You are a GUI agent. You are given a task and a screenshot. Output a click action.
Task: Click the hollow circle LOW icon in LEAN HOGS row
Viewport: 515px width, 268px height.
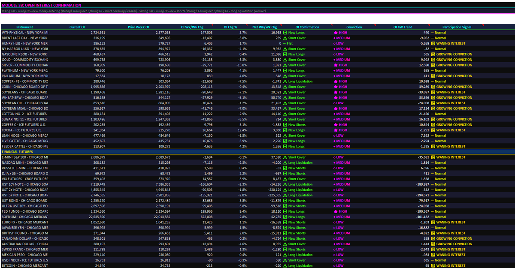point(335,136)
